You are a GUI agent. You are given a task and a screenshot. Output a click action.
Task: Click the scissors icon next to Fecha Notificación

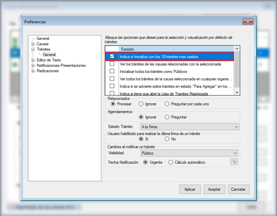click(x=234, y=162)
